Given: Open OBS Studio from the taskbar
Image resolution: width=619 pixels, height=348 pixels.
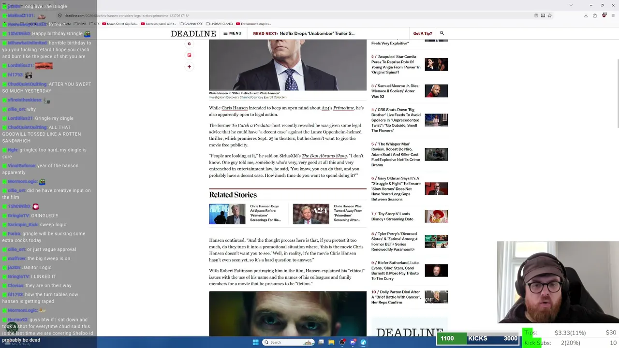Looking at the screenshot, I should coord(342,342).
